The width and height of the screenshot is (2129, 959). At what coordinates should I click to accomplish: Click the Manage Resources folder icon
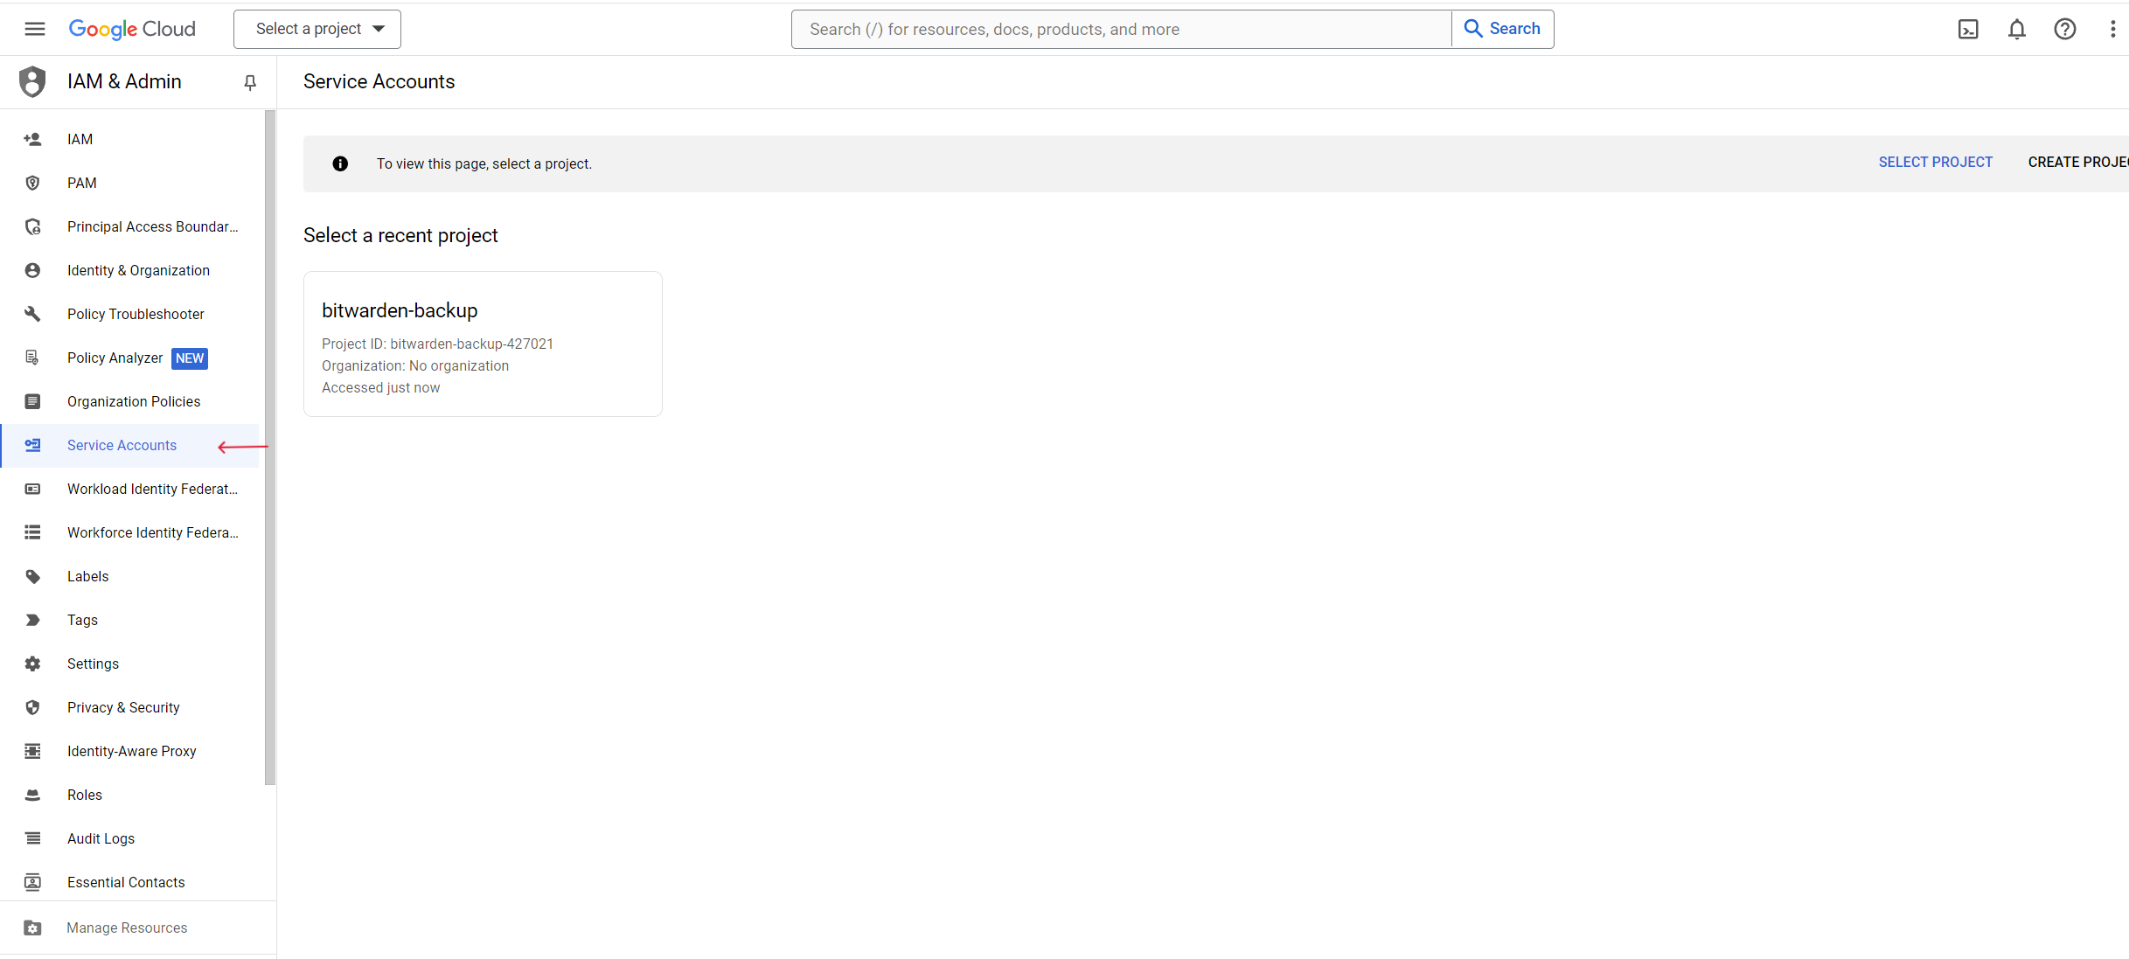32,928
